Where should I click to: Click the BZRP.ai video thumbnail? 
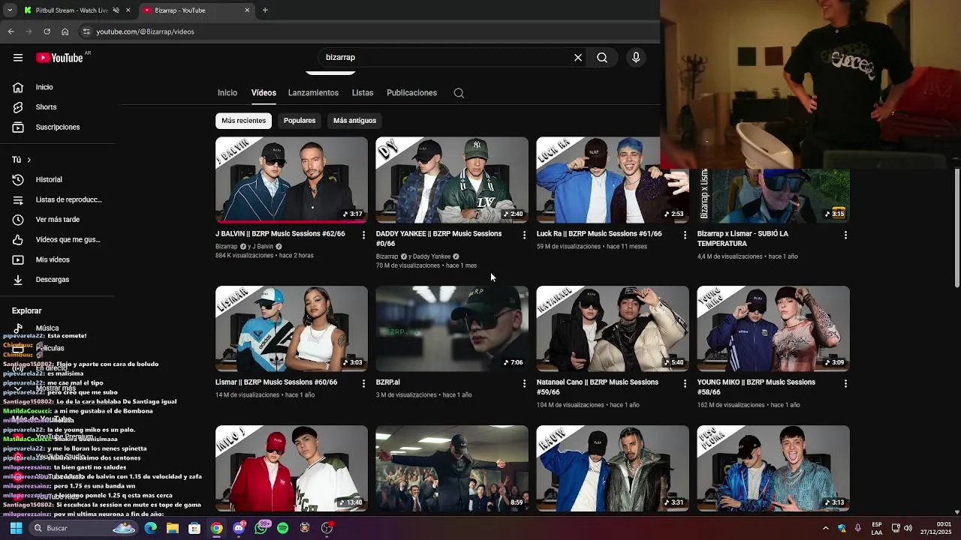pyautogui.click(x=452, y=328)
